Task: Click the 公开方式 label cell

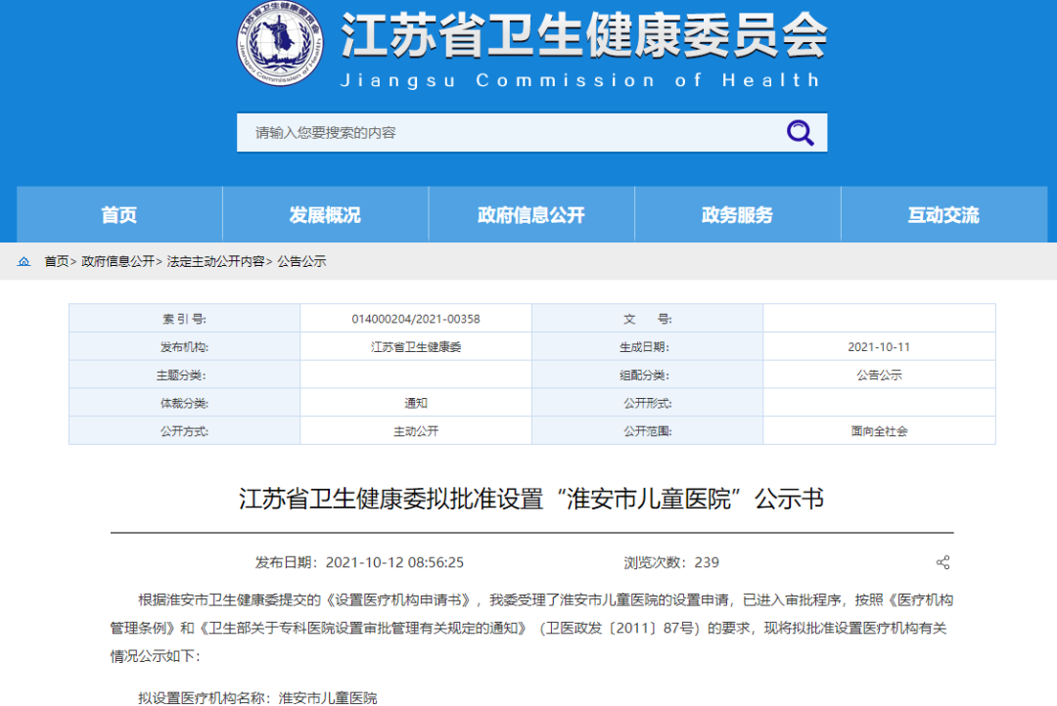Action: tap(184, 431)
